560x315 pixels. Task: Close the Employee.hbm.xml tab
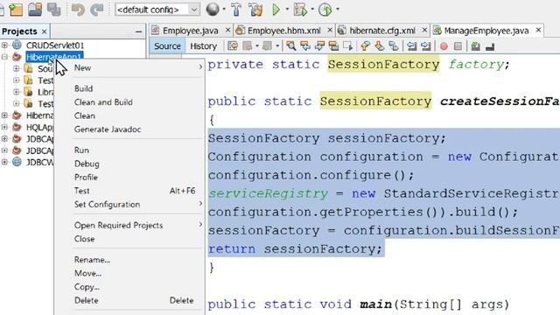point(330,31)
